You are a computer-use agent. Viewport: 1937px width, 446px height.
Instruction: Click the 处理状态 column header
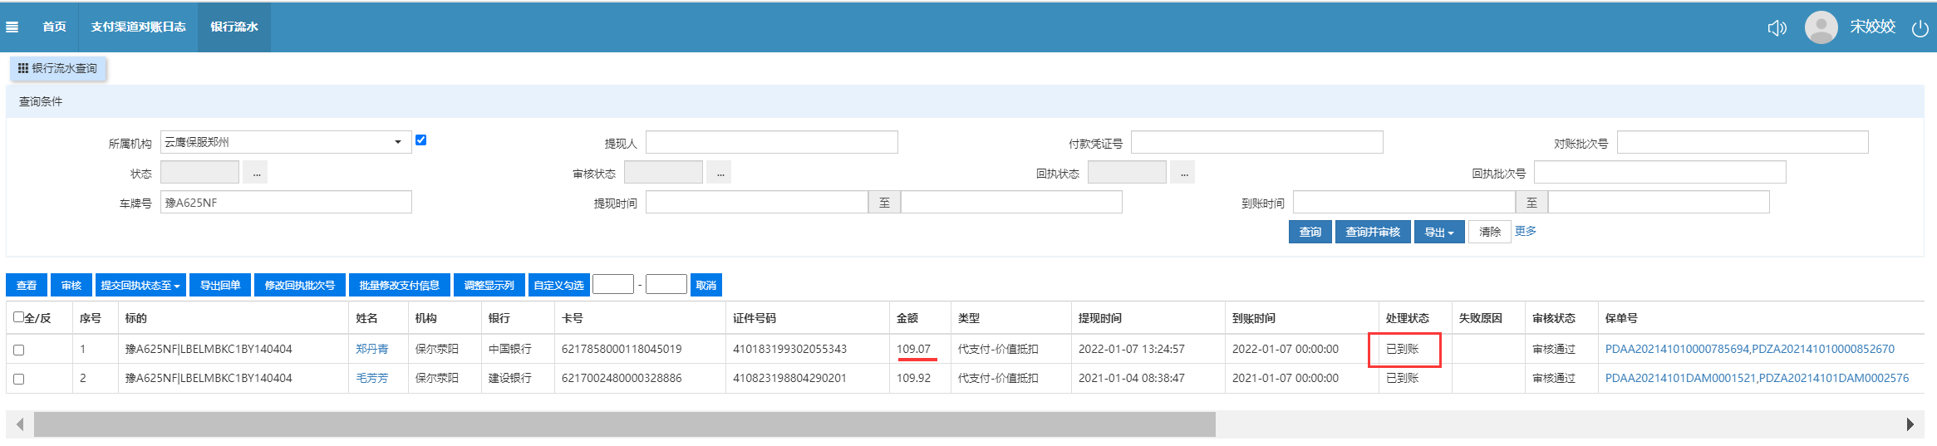click(1408, 318)
